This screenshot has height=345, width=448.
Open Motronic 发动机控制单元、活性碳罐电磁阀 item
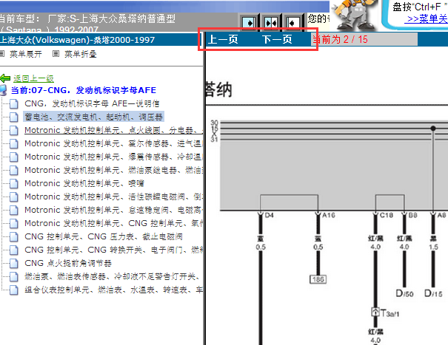tap(113, 197)
